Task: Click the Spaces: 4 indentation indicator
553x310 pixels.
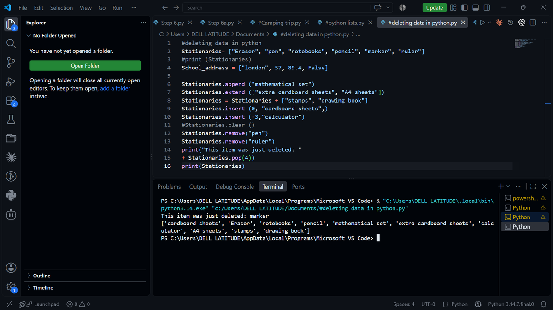Action: [404, 304]
